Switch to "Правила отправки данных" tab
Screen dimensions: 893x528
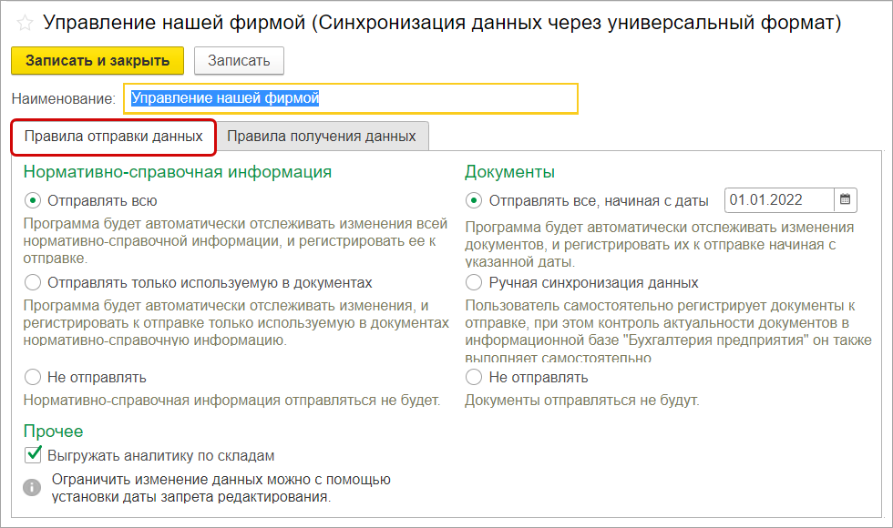[x=114, y=137]
